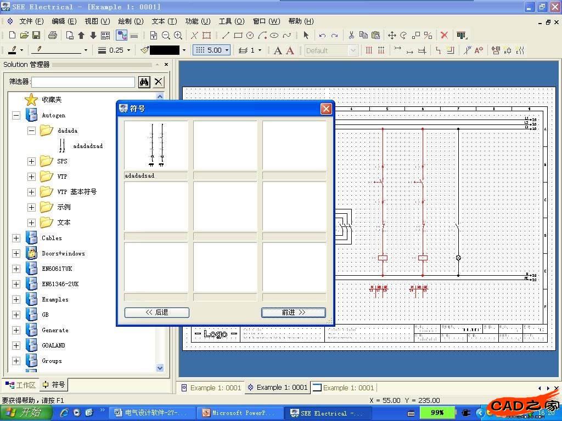Collapse the dadada folder node
562x421 pixels.
point(31,130)
